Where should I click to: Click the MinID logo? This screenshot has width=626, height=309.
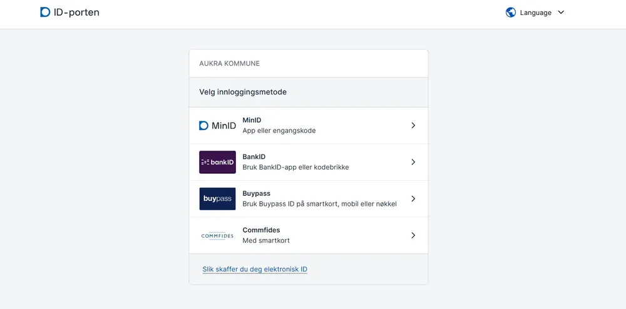pyautogui.click(x=217, y=126)
